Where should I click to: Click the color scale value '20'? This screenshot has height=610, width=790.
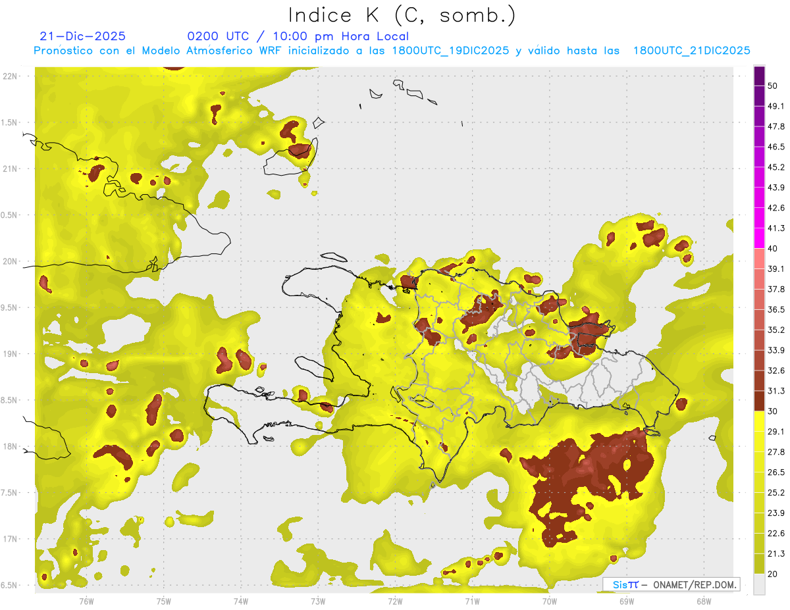pos(773,574)
